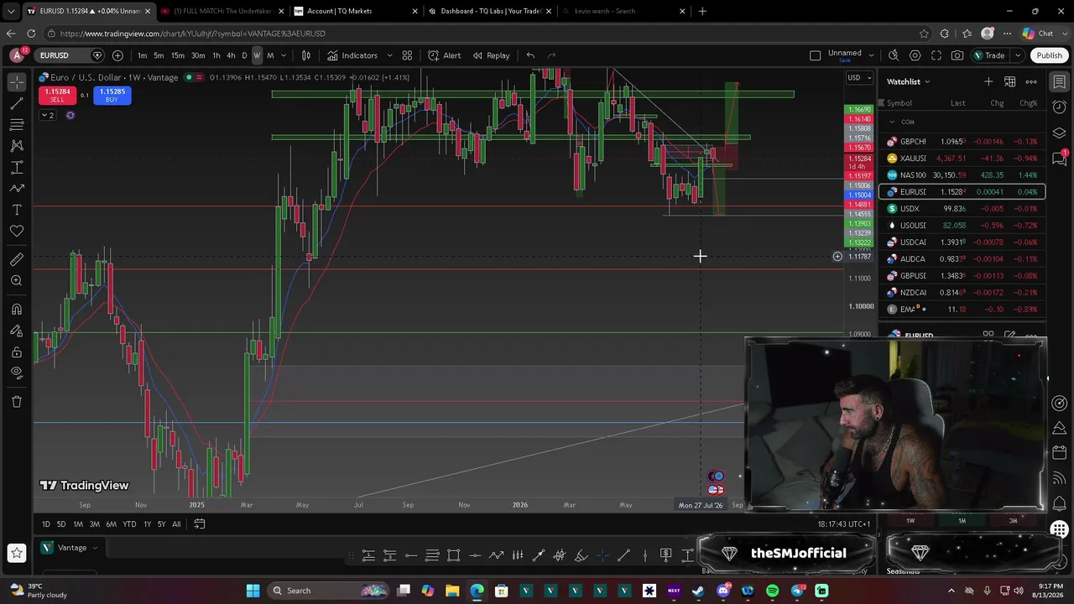Open layout setup square icon

pos(815,55)
